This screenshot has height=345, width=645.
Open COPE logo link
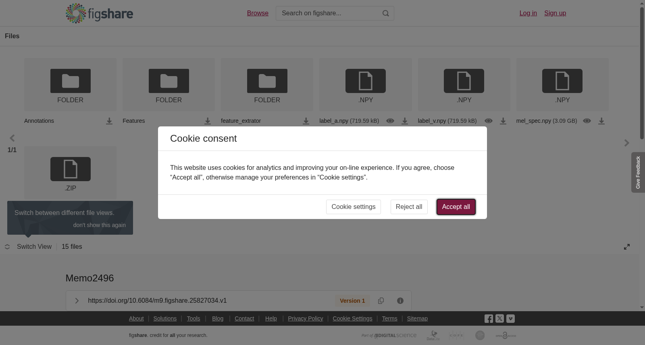point(456,335)
